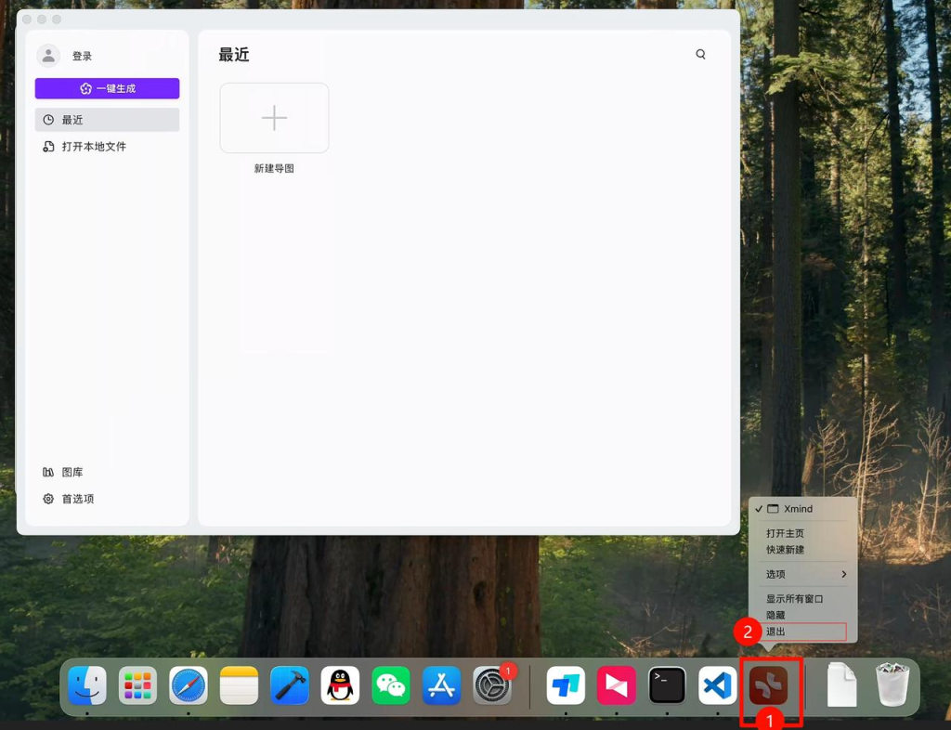Open System Settings from the dock
This screenshot has width=951, height=730.
tap(492, 685)
